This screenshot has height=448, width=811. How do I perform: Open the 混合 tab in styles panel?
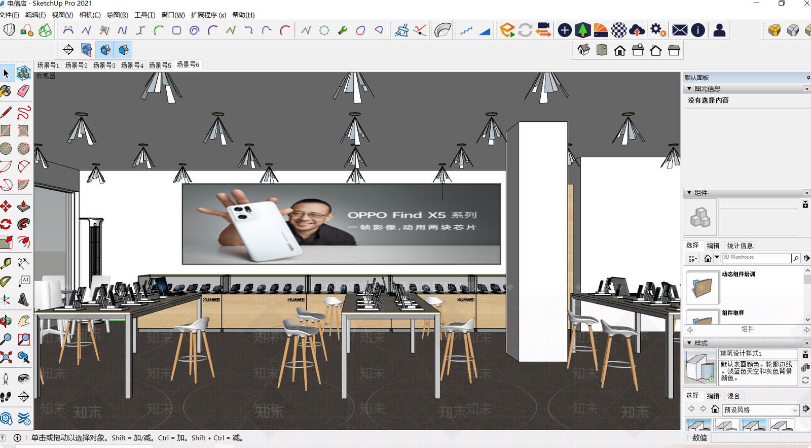tap(733, 396)
